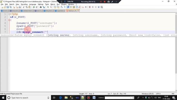177x100 pixels.
Task: Click vertical scrollbar up arrow
Action: click(176, 14)
